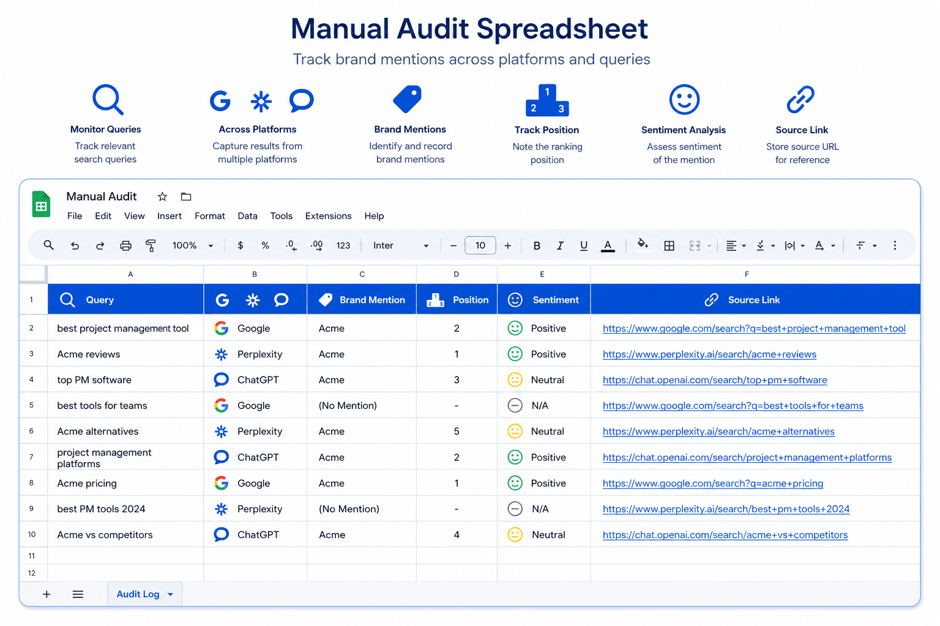Click the borders grid icon
The width and height of the screenshot is (940, 626).
(670, 246)
